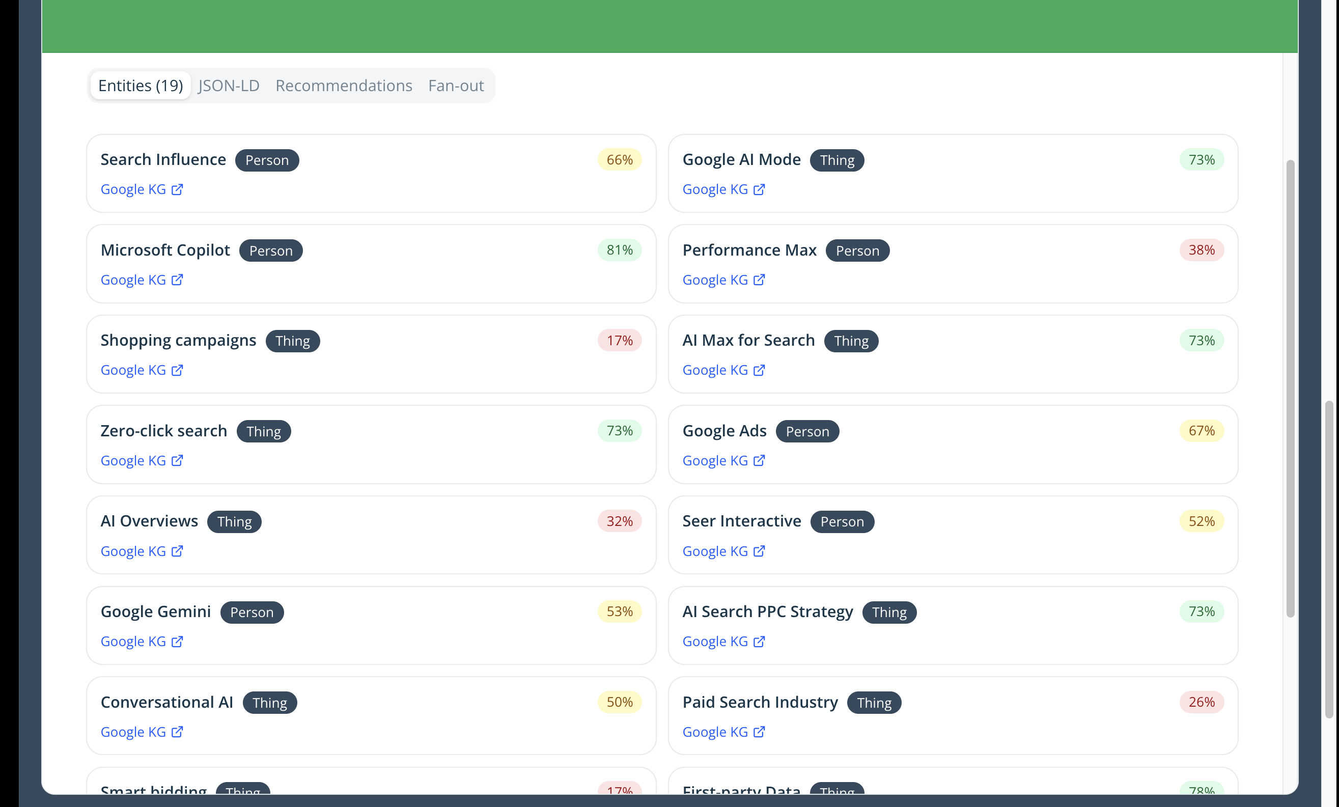Click the "Google Ads" entity title
This screenshot has width=1339, height=807.
[724, 430]
